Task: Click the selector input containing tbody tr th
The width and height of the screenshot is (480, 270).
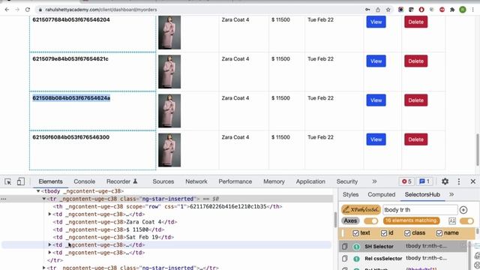Action: 420,210
